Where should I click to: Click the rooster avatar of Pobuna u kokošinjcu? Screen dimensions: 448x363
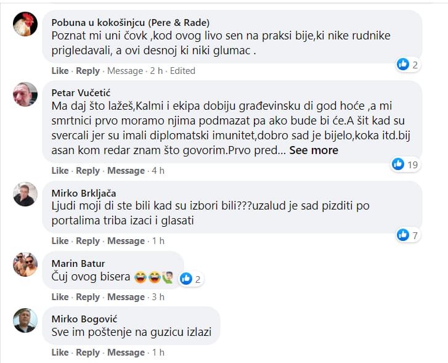pos(26,24)
